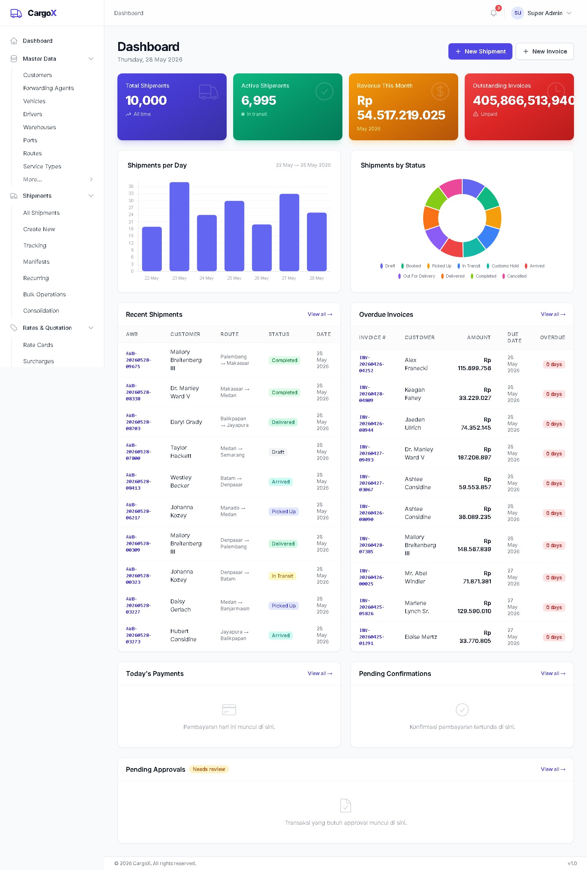The image size is (587, 870).
Task: Go to All Shipments
Action: 42,213
